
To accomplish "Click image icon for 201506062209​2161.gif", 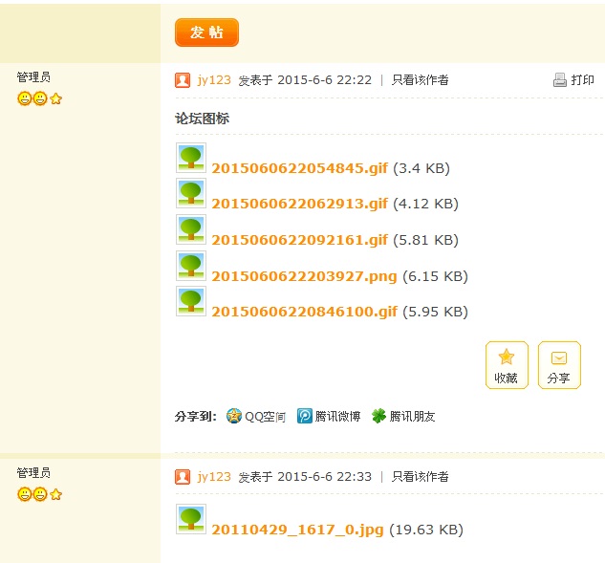I will 191,229.
